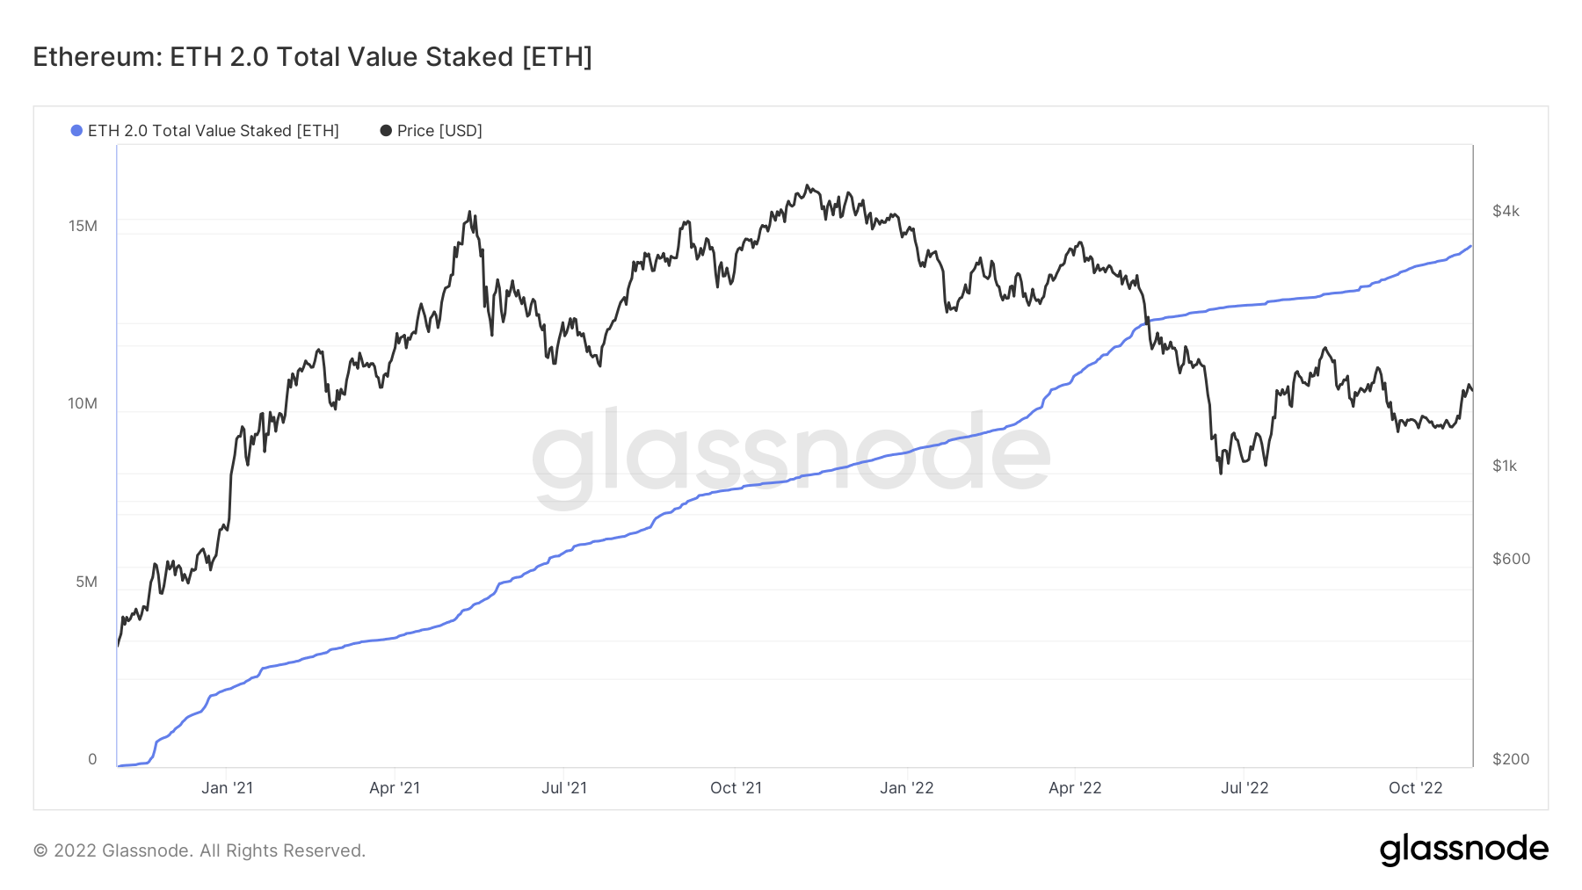Click the Jan '22 x-axis label
Viewport: 1582px width, 890px height.
click(907, 788)
